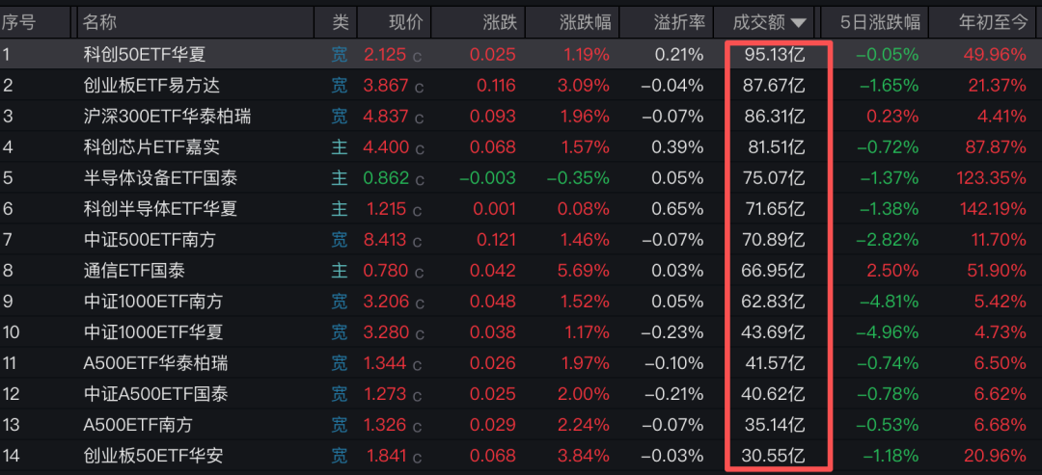This screenshot has height=475, width=1042.
Task: Sort by the 5日涨跌幅 column header
Action: point(881,23)
